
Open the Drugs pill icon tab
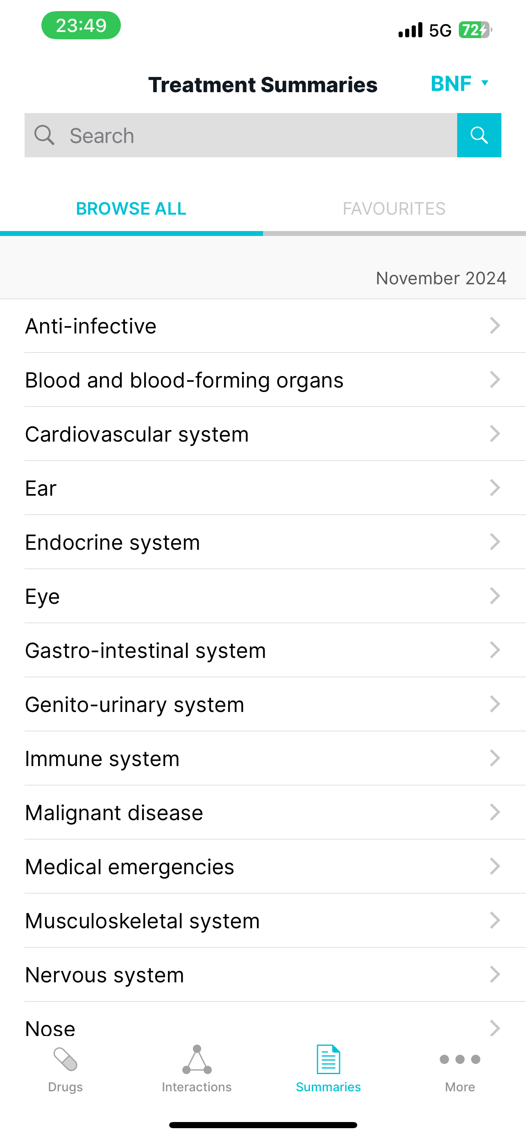click(66, 1059)
